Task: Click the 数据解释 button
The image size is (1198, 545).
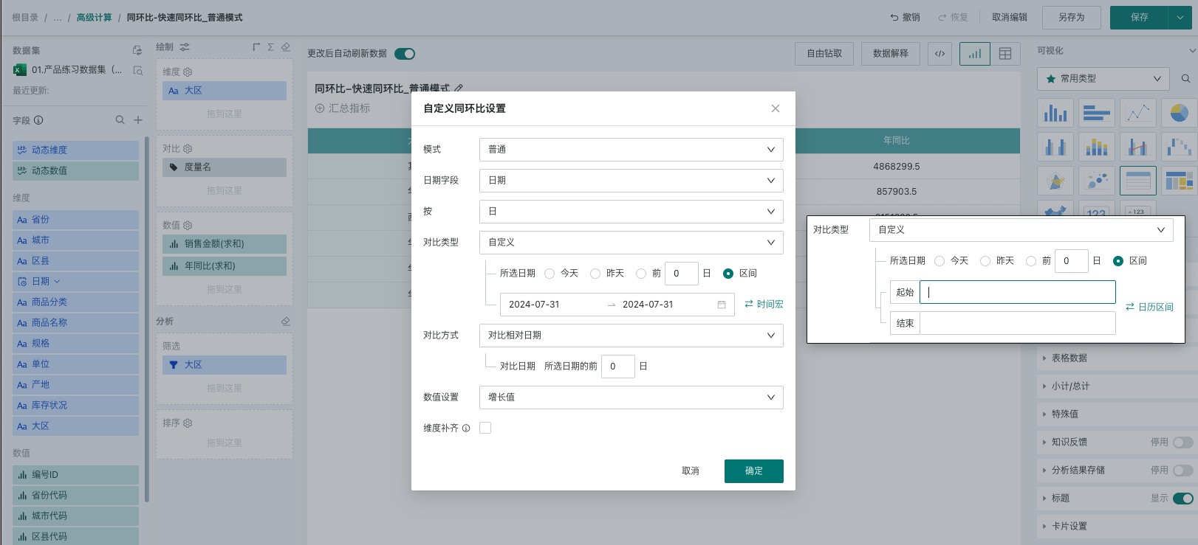Action: [891, 54]
